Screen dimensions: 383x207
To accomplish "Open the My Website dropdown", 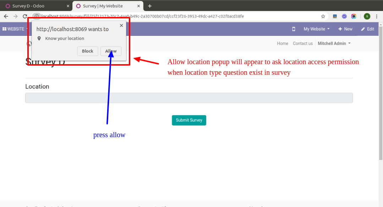I will pos(316,29).
